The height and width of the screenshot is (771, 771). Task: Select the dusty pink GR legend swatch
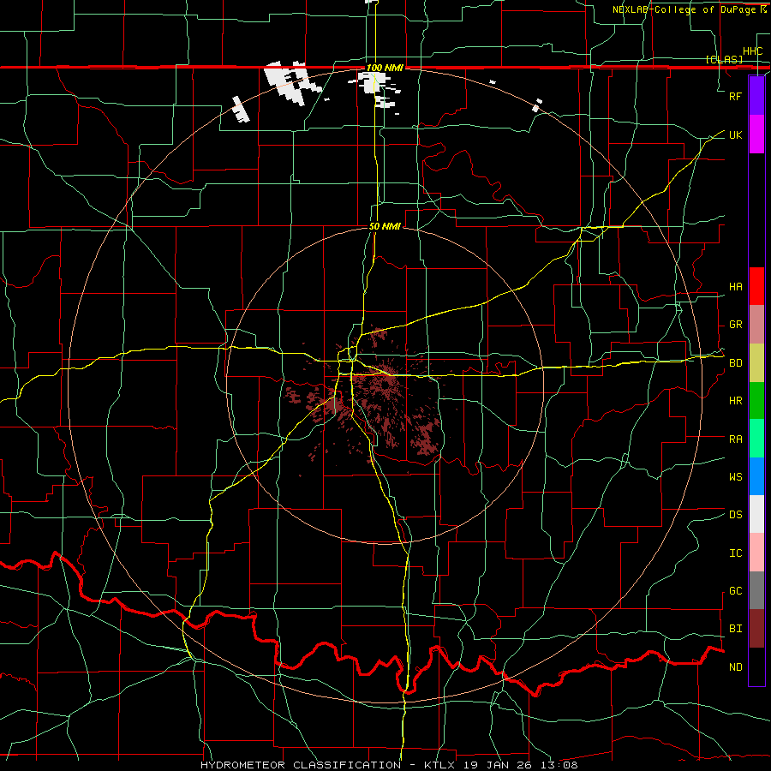point(756,325)
